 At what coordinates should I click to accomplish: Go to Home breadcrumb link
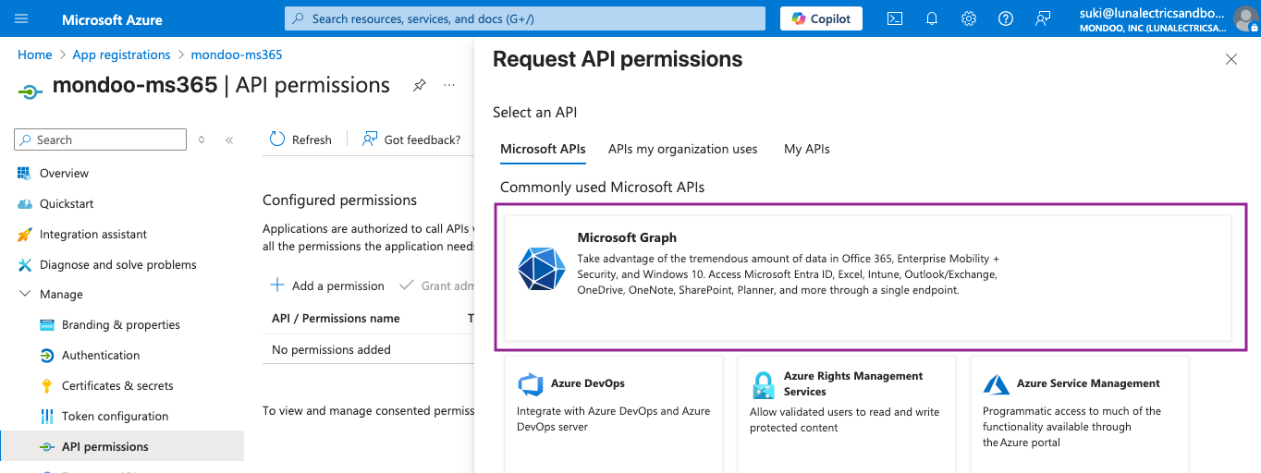34,55
